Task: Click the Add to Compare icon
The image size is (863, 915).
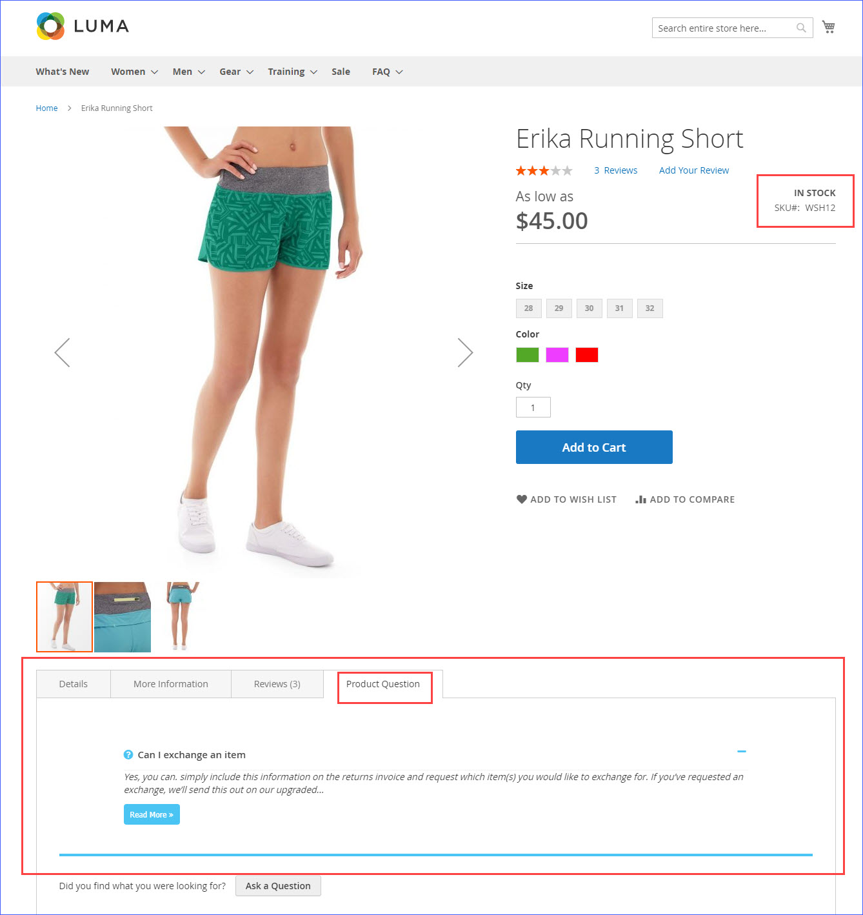Action: (x=640, y=499)
